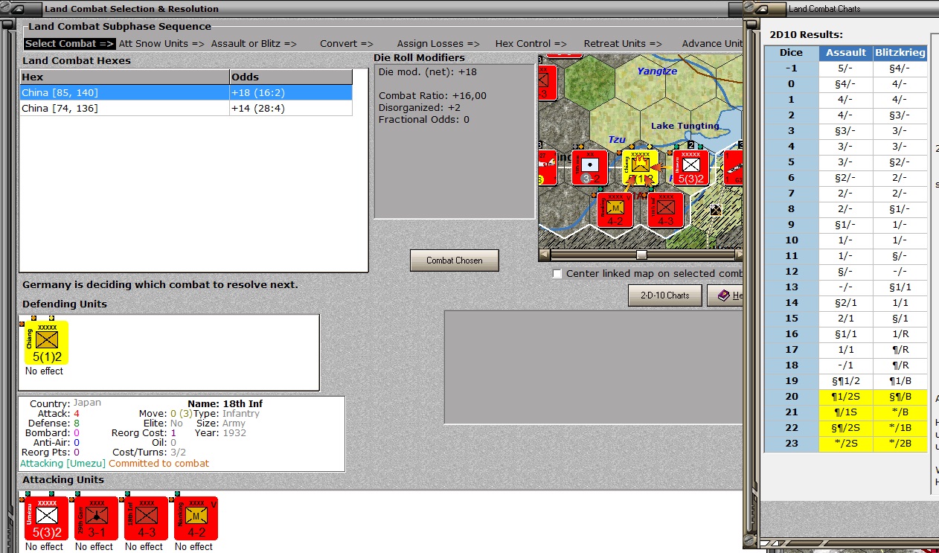The width and height of the screenshot is (939, 553).
Task: Click the §¶1/2 Assault result for dice 19
Action: coord(846,381)
